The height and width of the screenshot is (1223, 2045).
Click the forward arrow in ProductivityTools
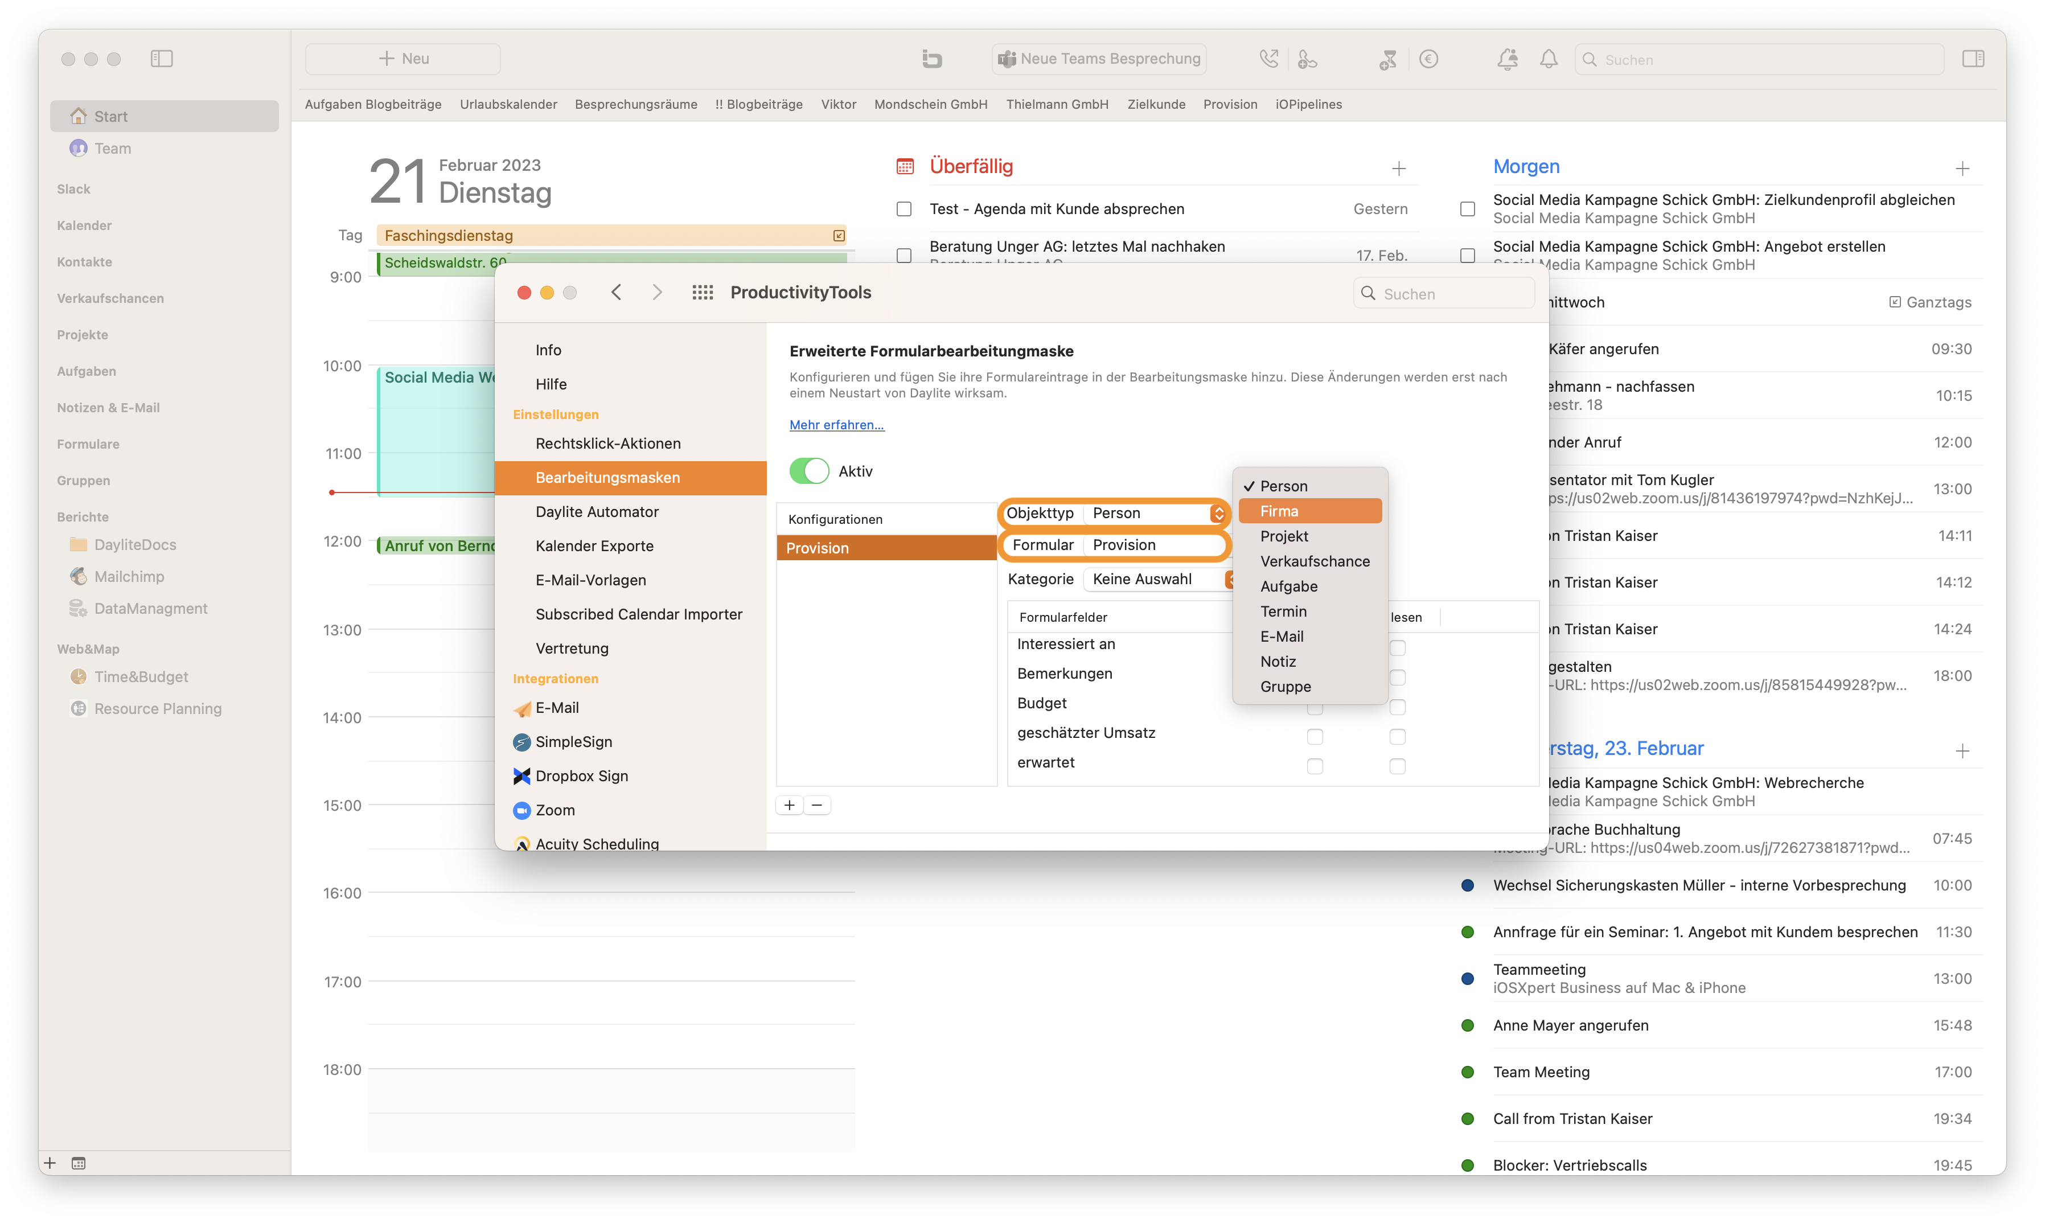click(656, 292)
